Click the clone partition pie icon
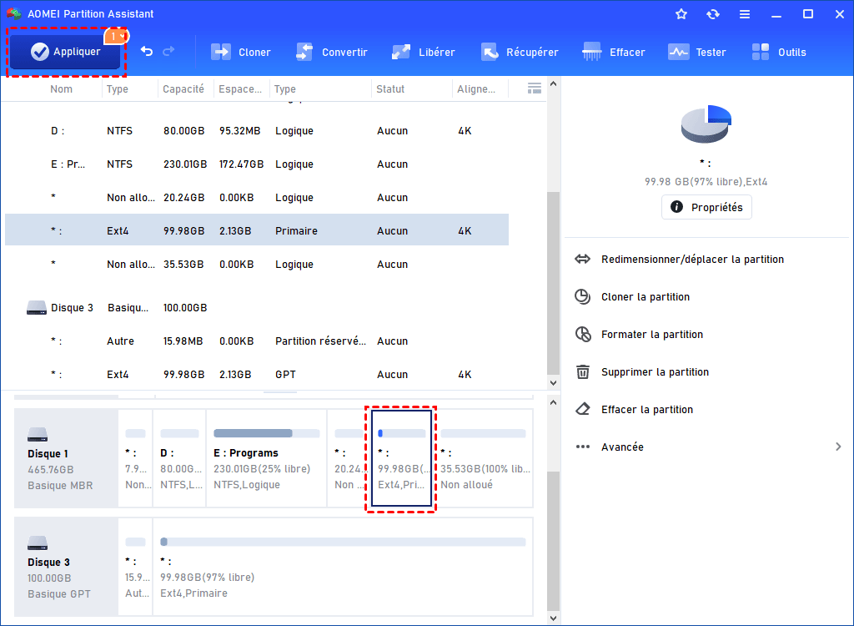Screen dimensions: 854x626 coord(583,296)
